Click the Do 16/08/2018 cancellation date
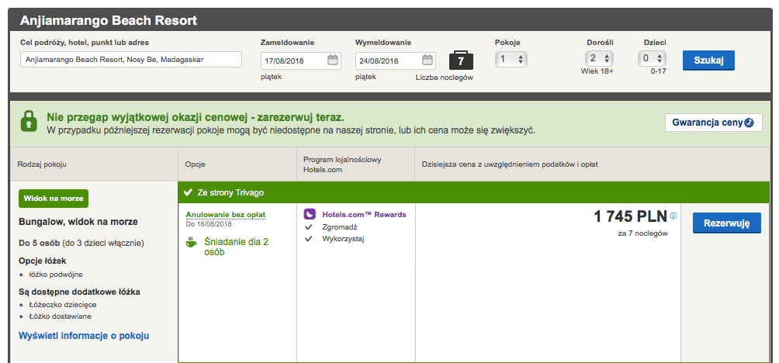Screen dimensions: 779x363 pyautogui.click(x=209, y=224)
